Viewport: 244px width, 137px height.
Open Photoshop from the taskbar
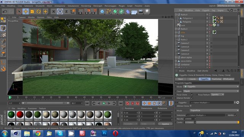click(x=104, y=134)
